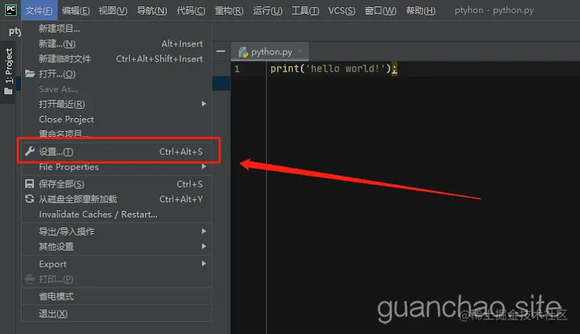Open the VCS(S) menu
The image size is (580, 334).
(x=341, y=10)
